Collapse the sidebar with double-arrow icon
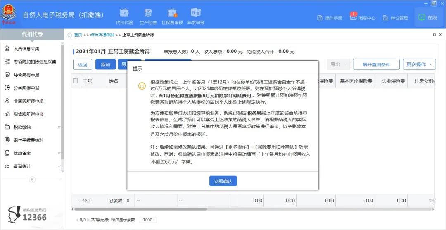446x230 pixels. pos(32,179)
